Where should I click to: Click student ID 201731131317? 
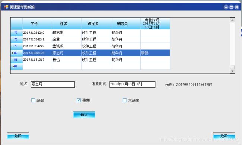click(37, 60)
